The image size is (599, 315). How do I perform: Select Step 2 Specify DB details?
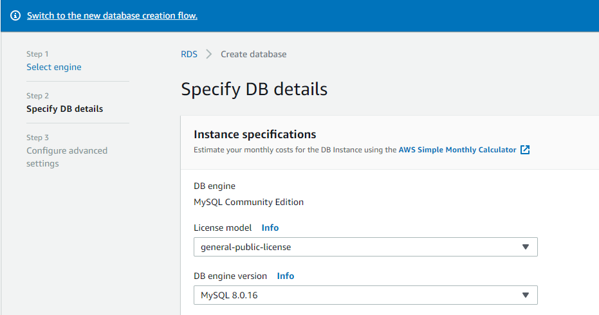(x=64, y=109)
